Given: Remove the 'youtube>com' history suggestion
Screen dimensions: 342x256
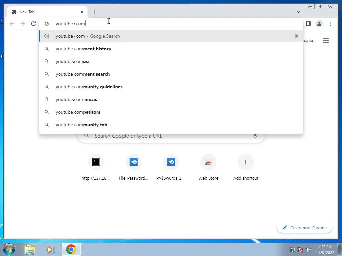Looking at the screenshot, I should tap(297, 36).
